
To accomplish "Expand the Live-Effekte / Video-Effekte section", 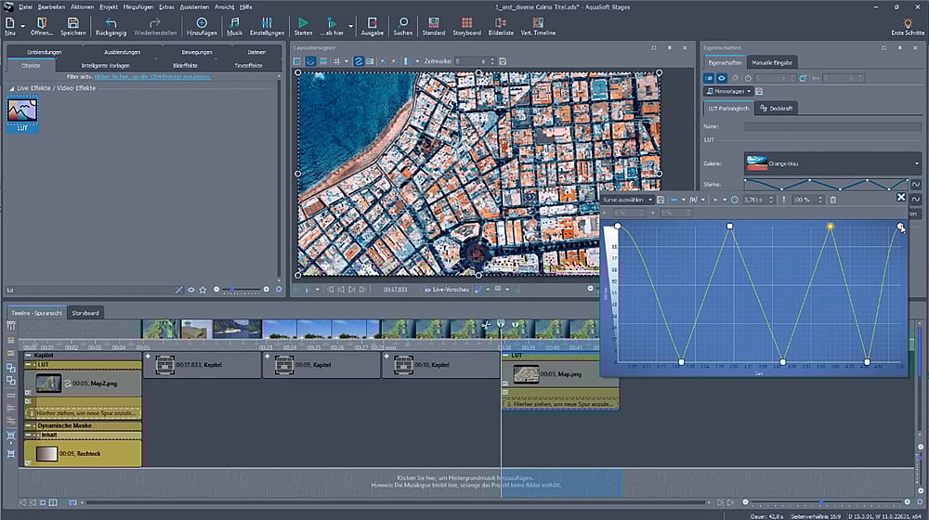I will [x=10, y=87].
